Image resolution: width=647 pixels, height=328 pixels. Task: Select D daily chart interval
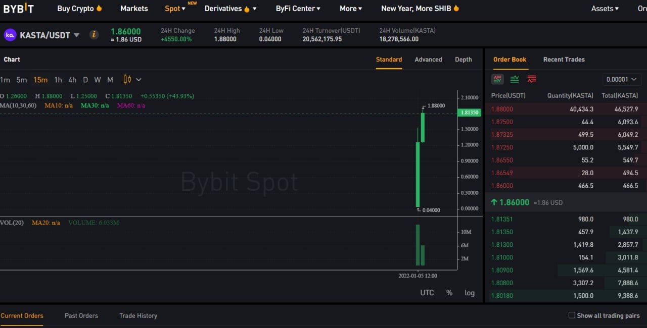click(x=85, y=80)
